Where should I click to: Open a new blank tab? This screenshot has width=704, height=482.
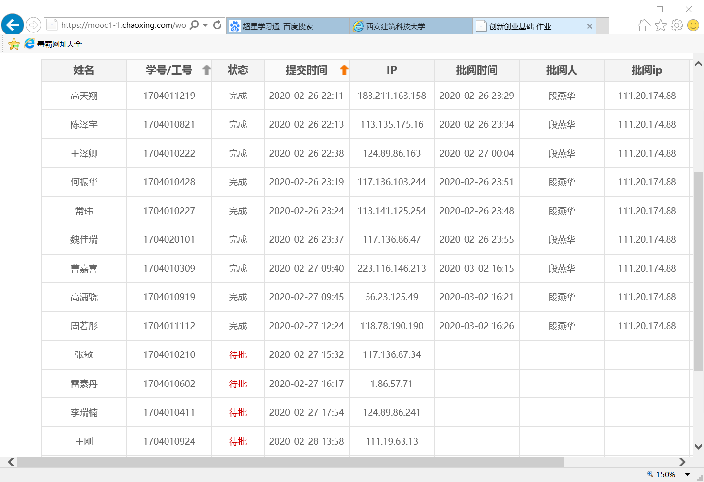pyautogui.click(x=603, y=26)
